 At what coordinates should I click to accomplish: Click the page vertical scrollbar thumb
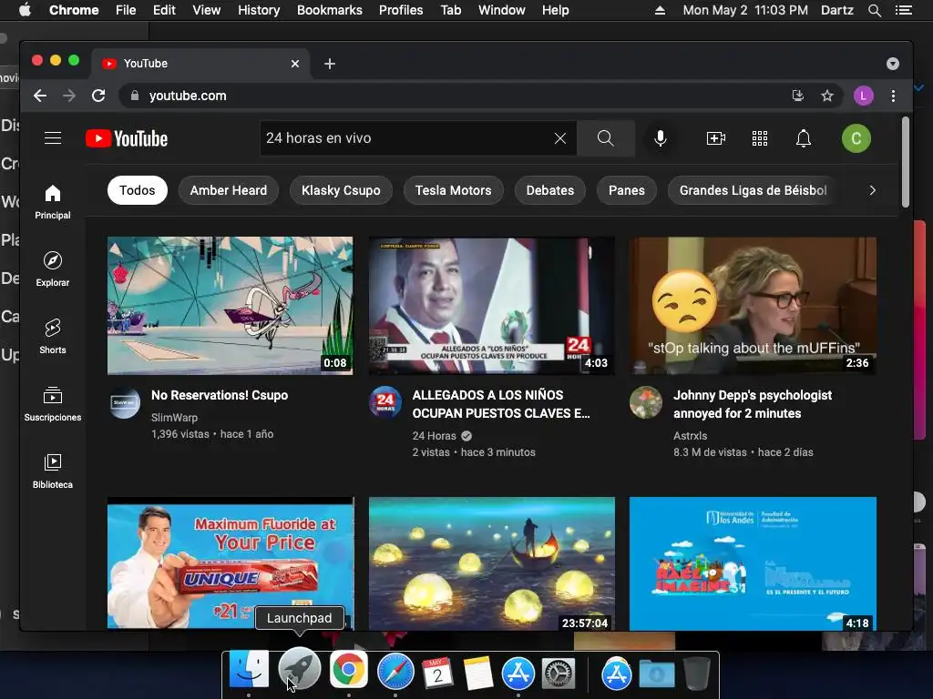click(x=905, y=162)
